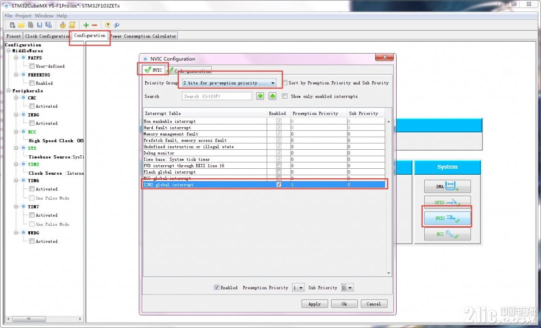Image resolution: width=541 pixels, height=328 pixels.
Task: Enable the FREERTOS checkbox
Action: tap(32, 83)
